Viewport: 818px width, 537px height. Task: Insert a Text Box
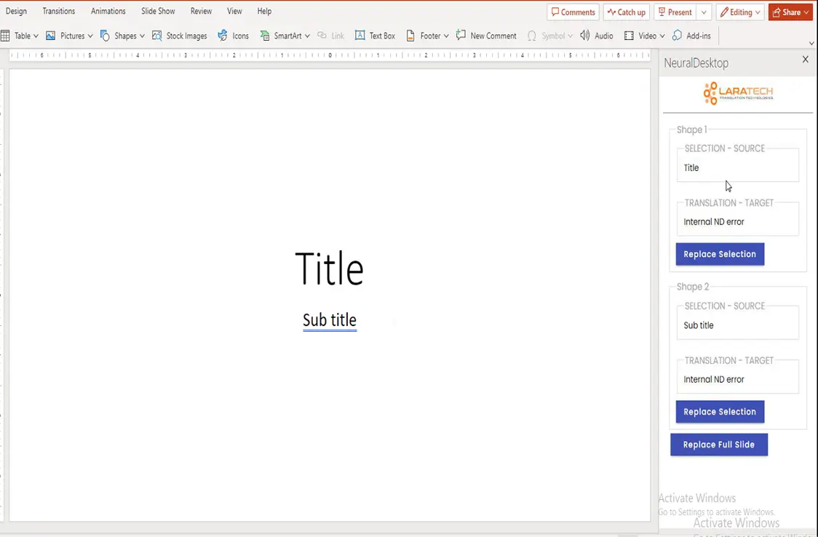(375, 36)
